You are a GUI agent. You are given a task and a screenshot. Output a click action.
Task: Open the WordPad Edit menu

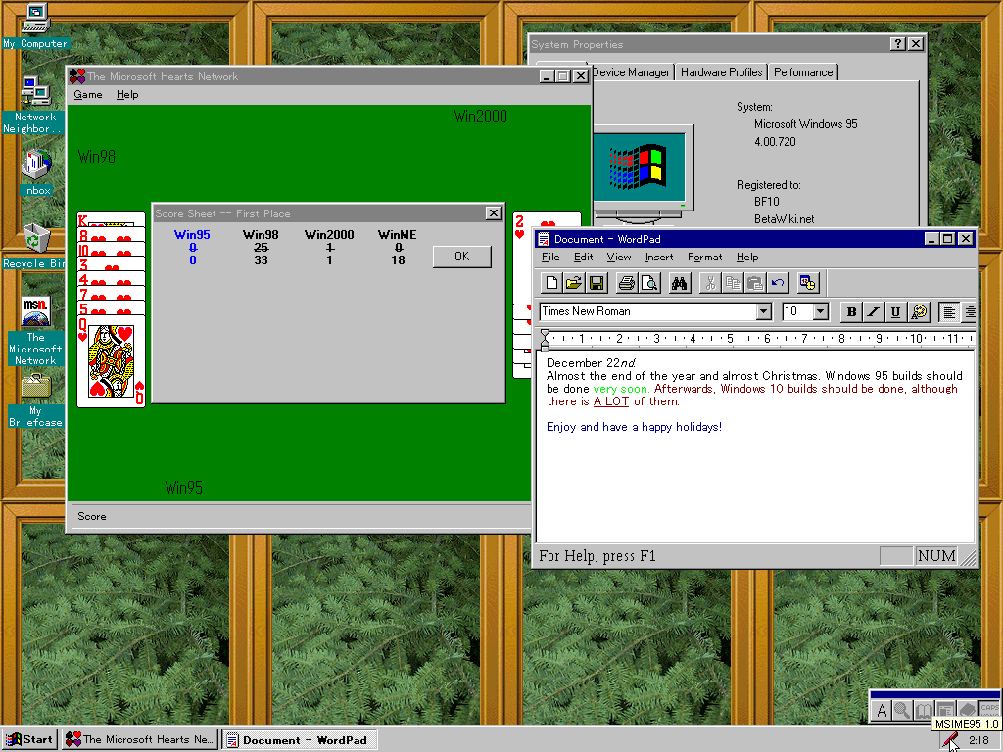point(583,258)
